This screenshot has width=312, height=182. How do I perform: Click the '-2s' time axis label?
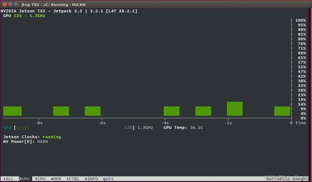(228, 123)
